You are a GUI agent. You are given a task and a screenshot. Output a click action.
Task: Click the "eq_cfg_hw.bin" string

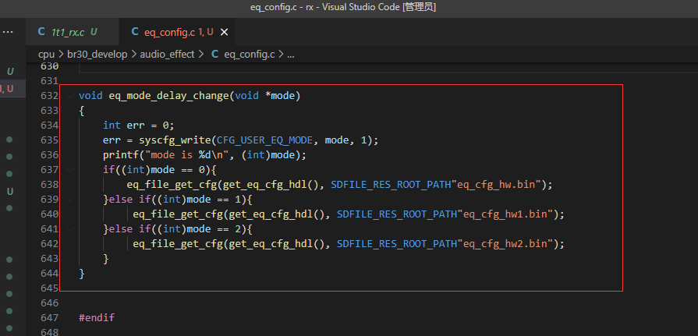point(499,185)
